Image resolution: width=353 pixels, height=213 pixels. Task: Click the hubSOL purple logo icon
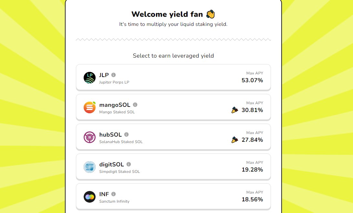(x=89, y=137)
